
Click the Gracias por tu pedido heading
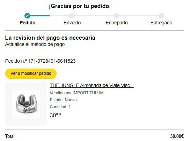pos(79,6)
